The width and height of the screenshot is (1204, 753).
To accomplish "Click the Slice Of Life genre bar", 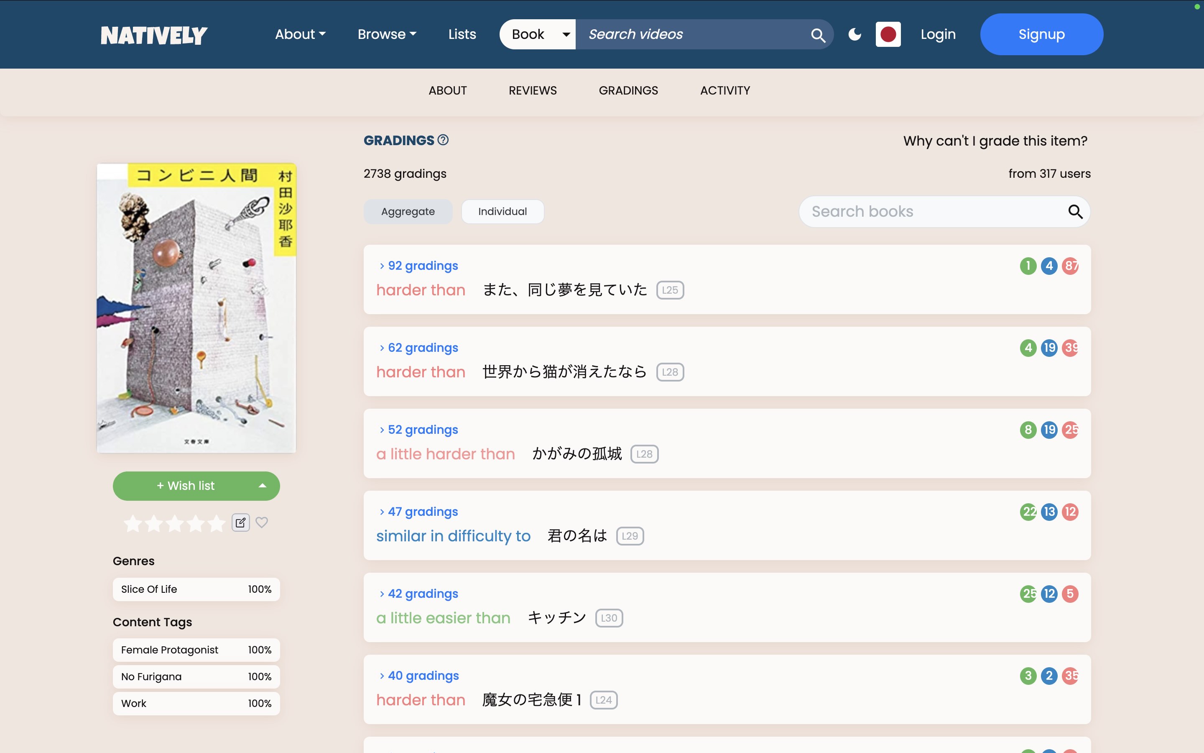I will point(196,589).
